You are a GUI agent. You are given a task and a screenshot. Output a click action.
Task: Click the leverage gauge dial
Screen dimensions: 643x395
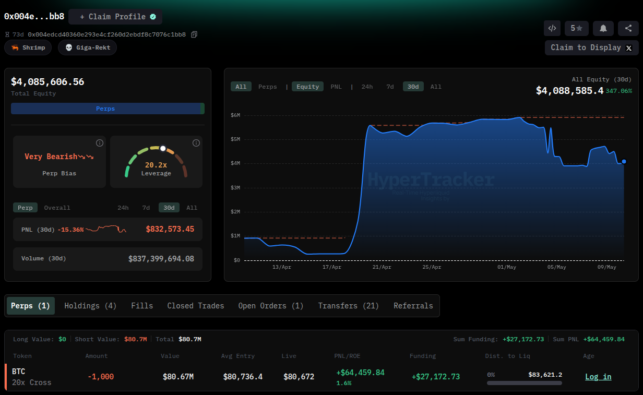(x=156, y=162)
